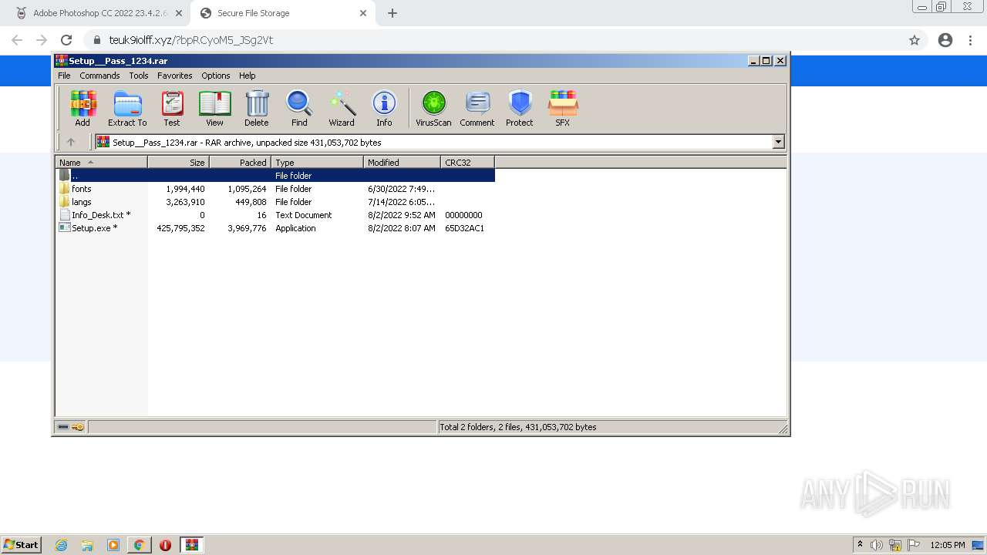The image size is (987, 555).
Task: Create SFX archive icon
Action: click(x=563, y=108)
